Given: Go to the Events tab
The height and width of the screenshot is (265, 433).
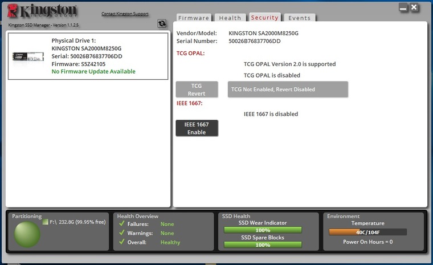Looking at the screenshot, I should coord(299,18).
